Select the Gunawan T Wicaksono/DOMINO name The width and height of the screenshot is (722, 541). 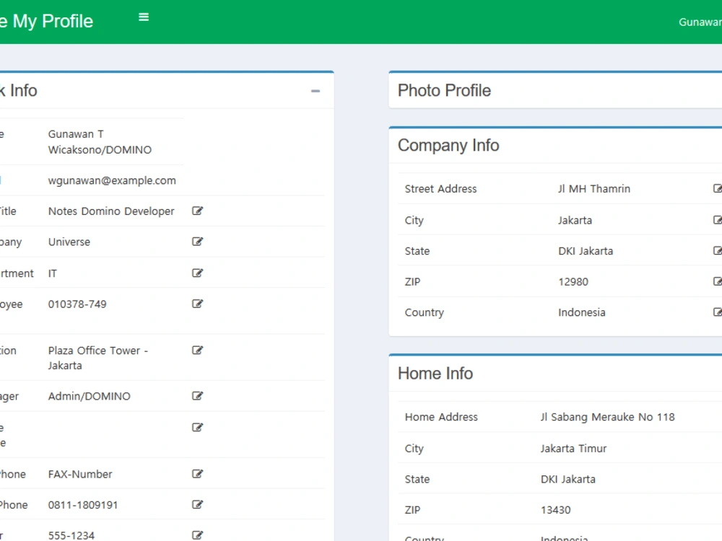click(100, 141)
